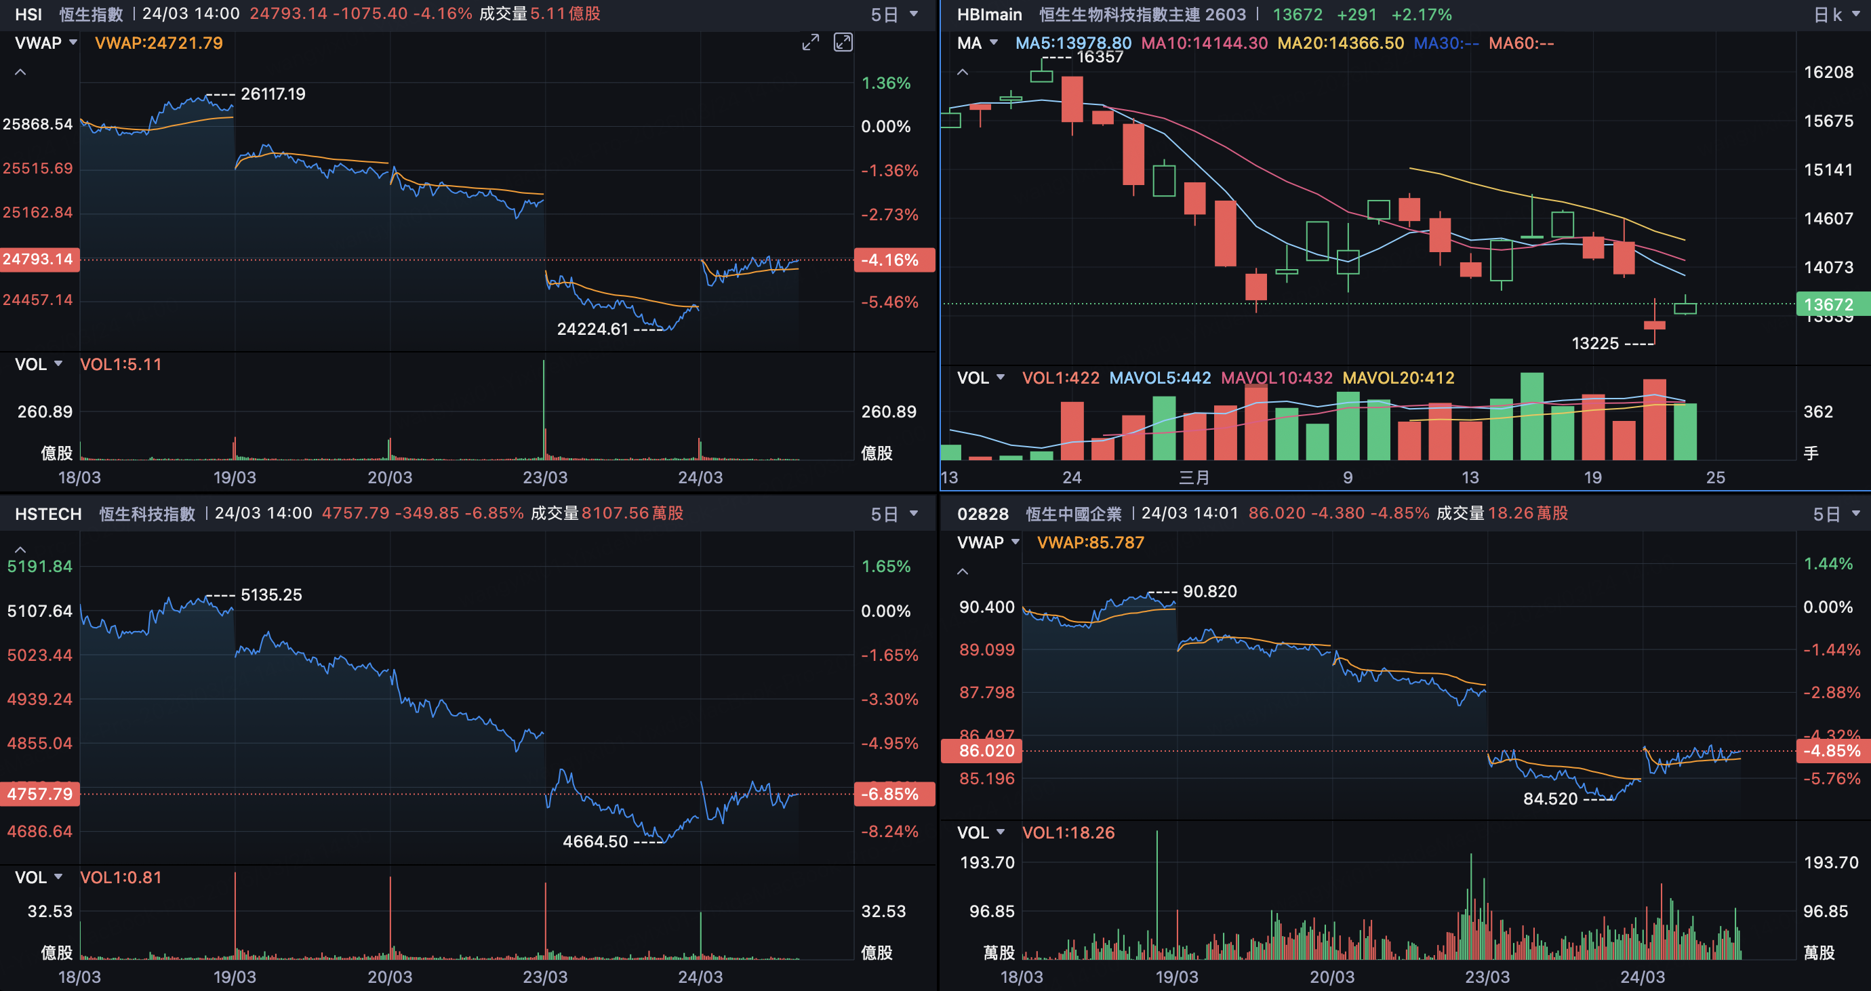The height and width of the screenshot is (991, 1871).
Task: Click collapse caret above 5191.84 in HSTECH
Action: 20,550
